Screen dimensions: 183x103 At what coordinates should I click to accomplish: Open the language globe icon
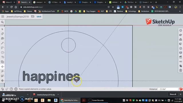click(x=16, y=89)
